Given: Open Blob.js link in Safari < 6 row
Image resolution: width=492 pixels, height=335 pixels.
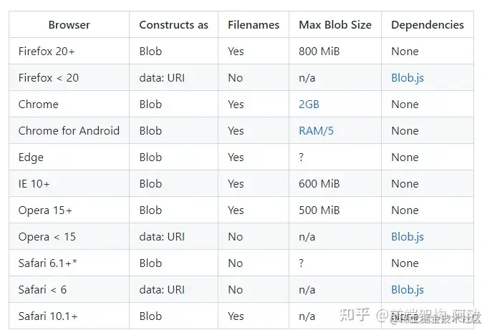Looking at the screenshot, I should (x=407, y=289).
